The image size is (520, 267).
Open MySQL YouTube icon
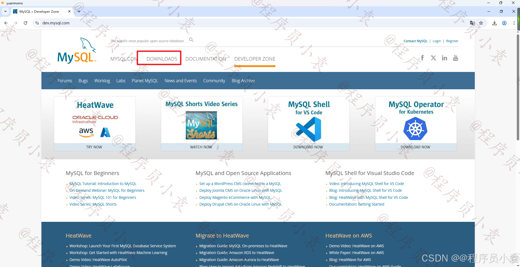point(456,58)
